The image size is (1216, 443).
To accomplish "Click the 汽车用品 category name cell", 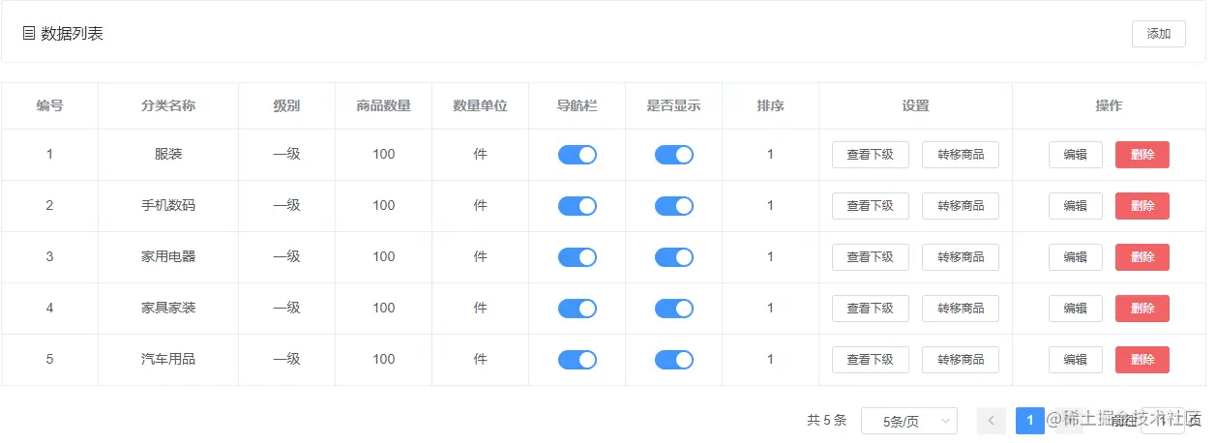I will 168,360.
